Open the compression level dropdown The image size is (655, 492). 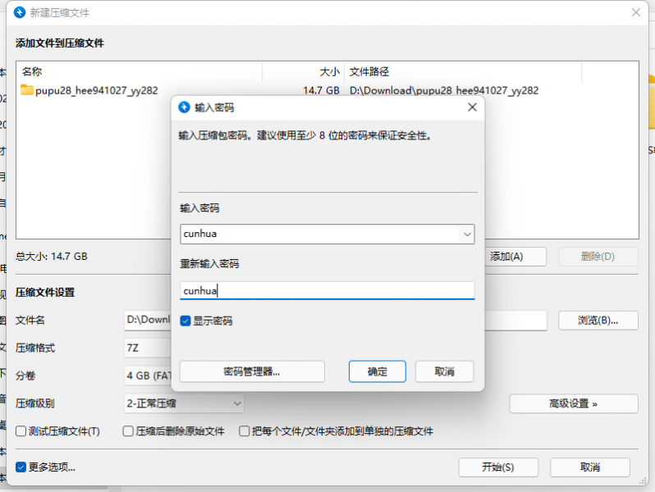(236, 403)
